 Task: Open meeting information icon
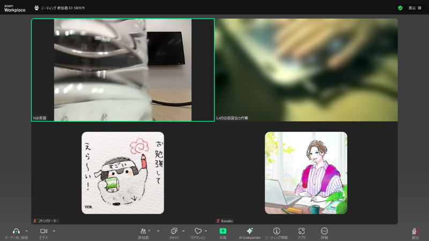(x=277, y=231)
